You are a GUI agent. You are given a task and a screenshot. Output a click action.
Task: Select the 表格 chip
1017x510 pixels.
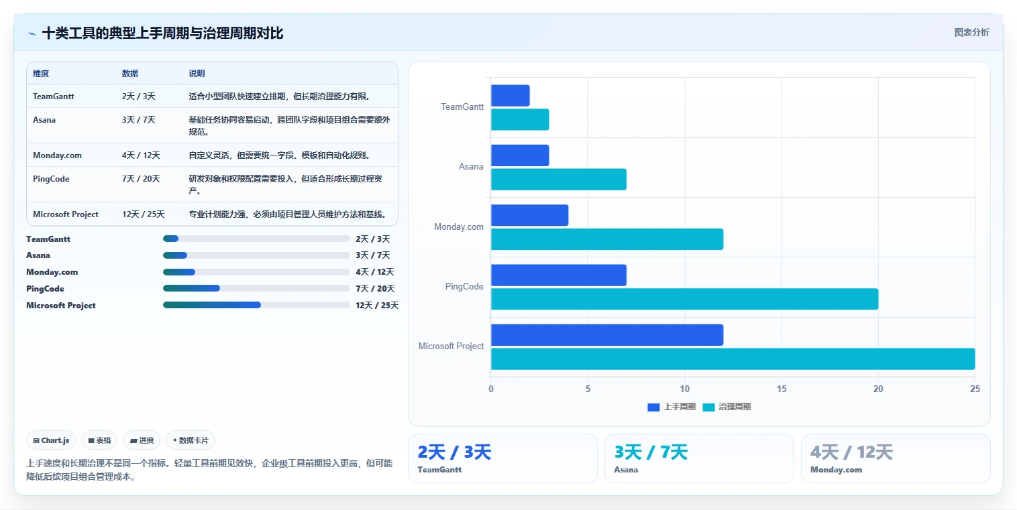tap(99, 440)
